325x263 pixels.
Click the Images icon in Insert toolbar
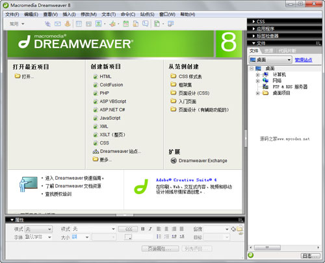pos(99,23)
